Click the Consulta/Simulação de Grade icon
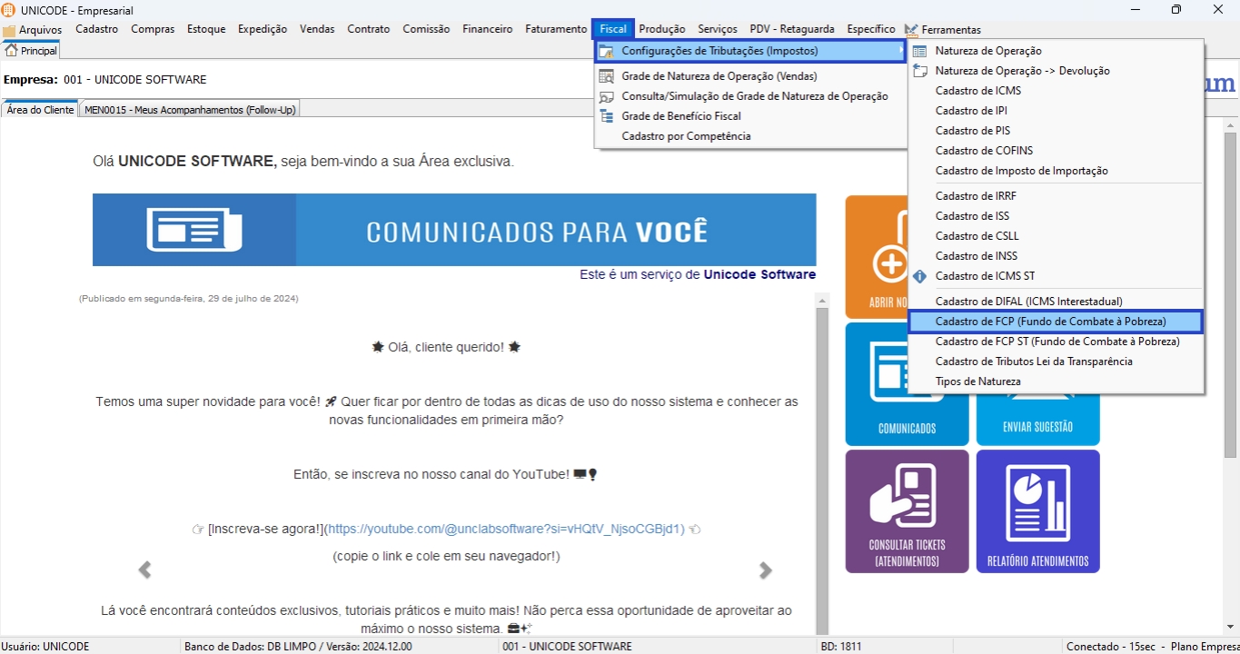 coord(606,96)
